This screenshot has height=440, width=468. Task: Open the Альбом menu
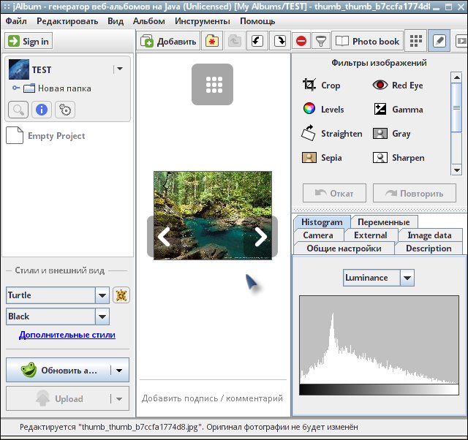(149, 21)
